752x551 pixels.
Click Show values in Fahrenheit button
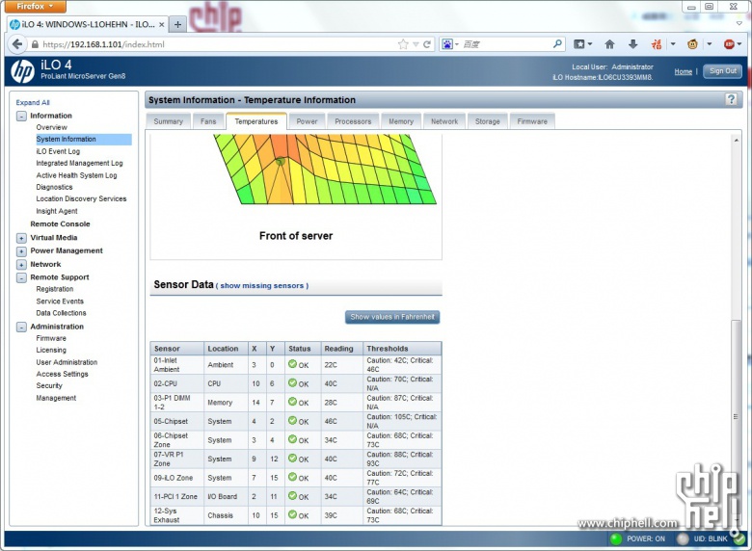392,317
